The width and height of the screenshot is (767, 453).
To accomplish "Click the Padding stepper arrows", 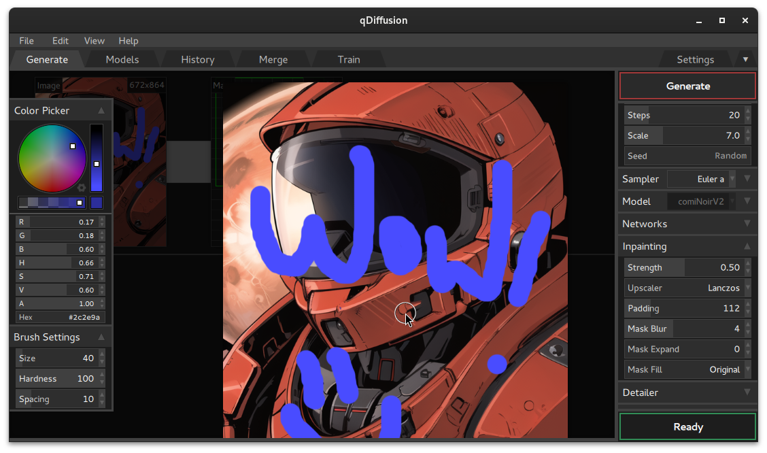I will coord(747,309).
